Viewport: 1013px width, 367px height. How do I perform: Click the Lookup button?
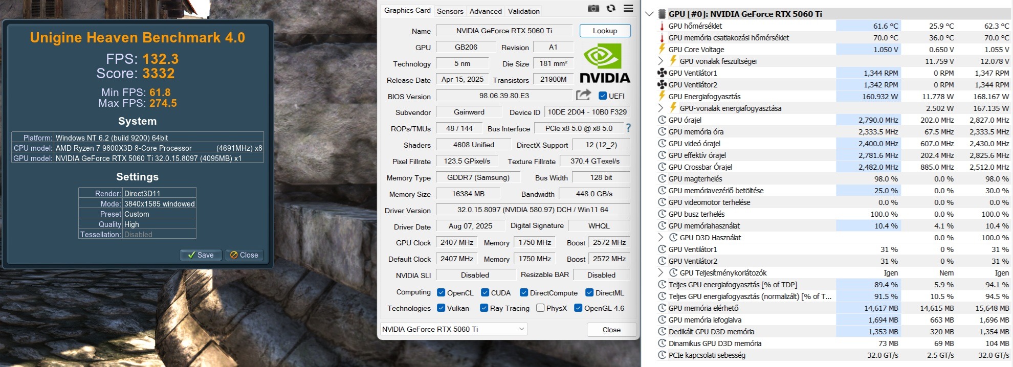[x=605, y=31]
